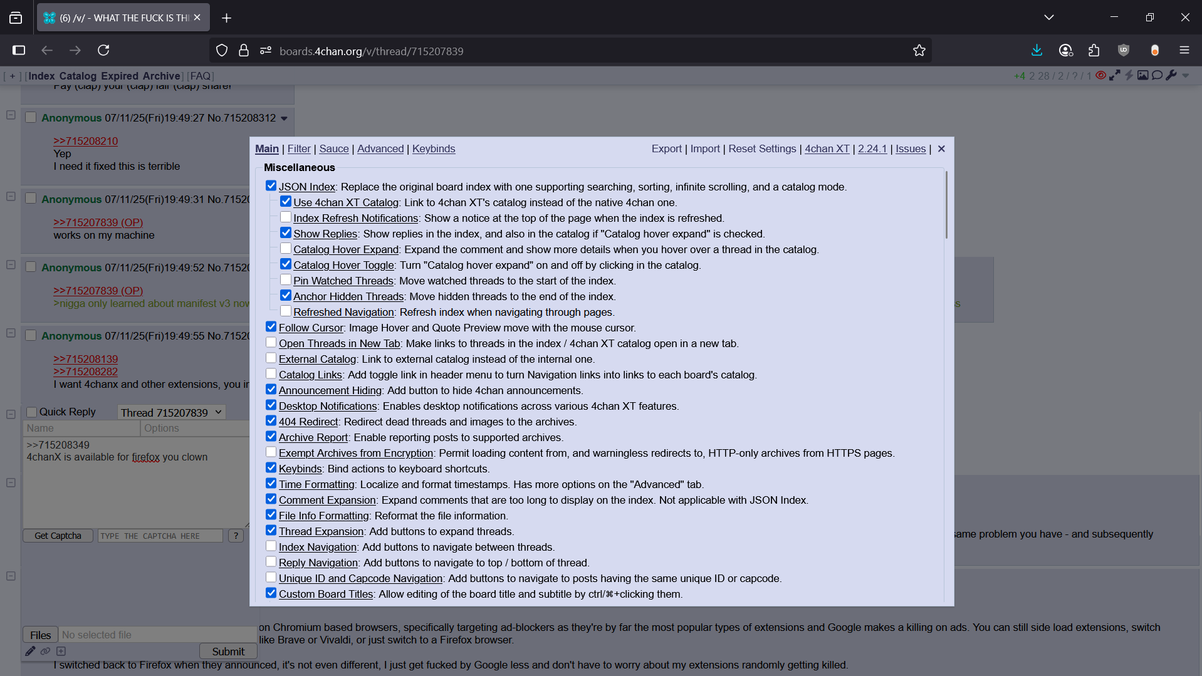This screenshot has height=676, width=1202.
Task: Open the Catalog link in header
Action: [78, 76]
